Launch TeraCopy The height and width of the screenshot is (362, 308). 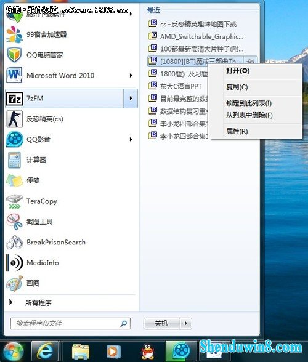click(71, 201)
